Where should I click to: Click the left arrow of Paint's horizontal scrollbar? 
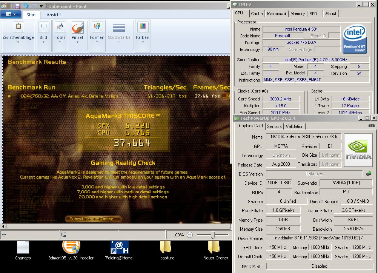click(x=3, y=227)
